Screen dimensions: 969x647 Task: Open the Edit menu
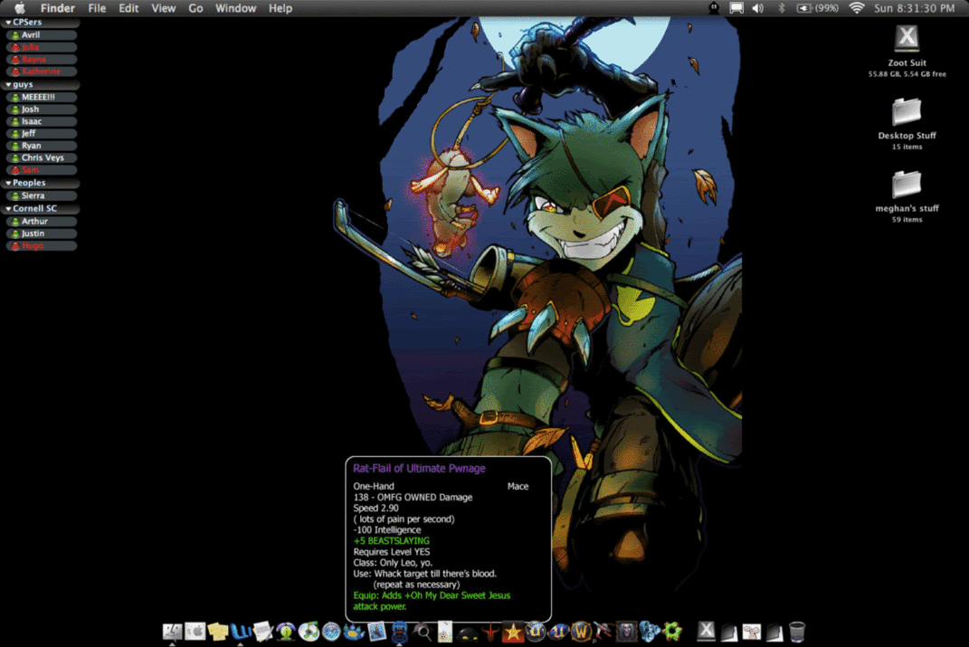click(128, 8)
